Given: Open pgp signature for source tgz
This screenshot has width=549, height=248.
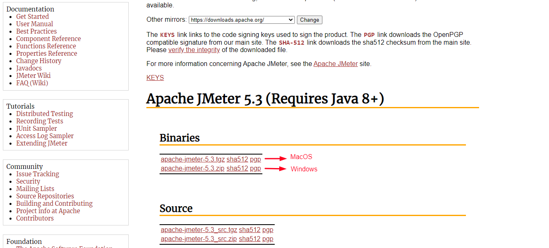Looking at the screenshot, I should tap(268, 230).
